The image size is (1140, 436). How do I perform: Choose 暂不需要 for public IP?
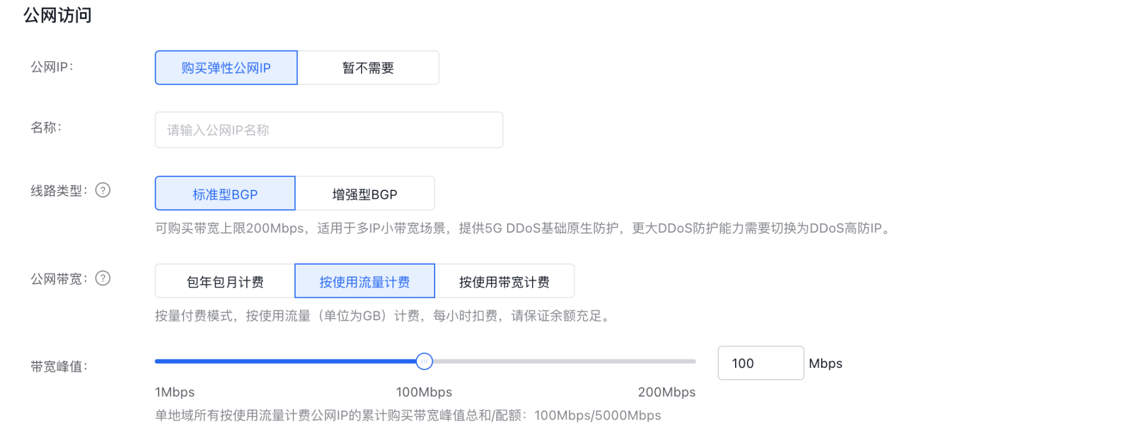(x=368, y=68)
